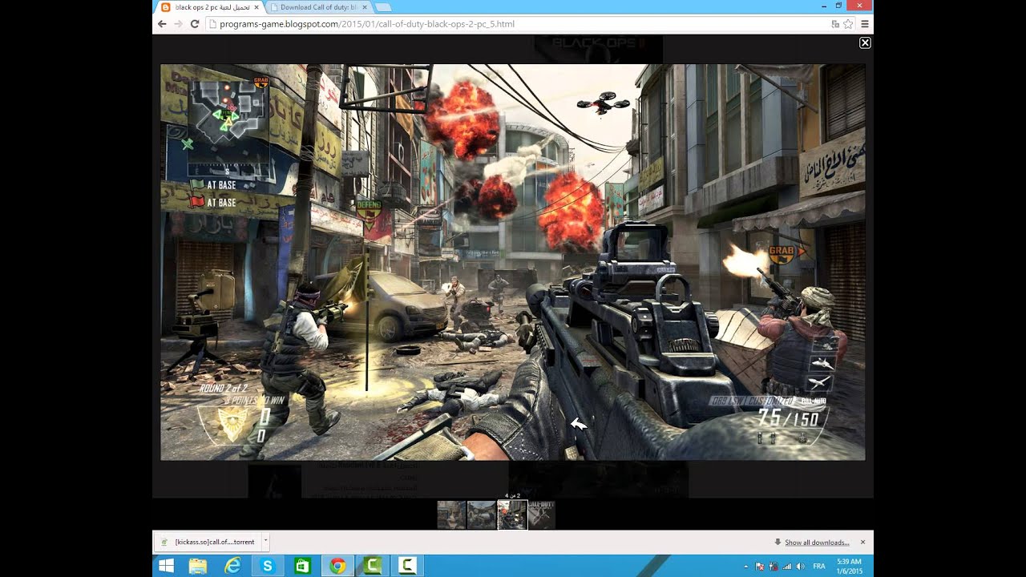Close the downloads bar
The image size is (1026, 577).
coord(862,543)
